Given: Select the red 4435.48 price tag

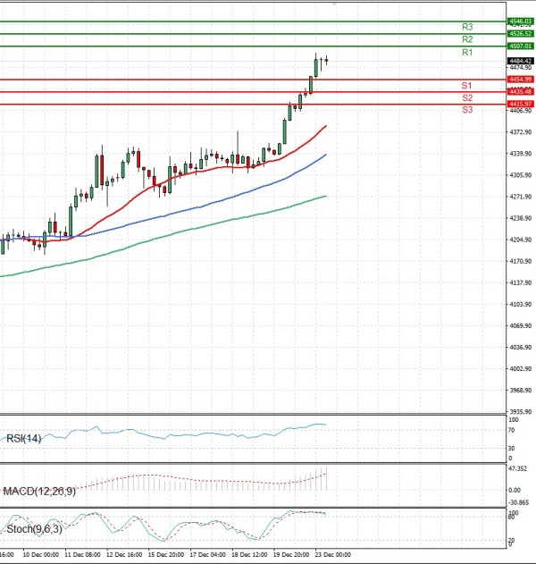Looking at the screenshot, I should point(520,92).
